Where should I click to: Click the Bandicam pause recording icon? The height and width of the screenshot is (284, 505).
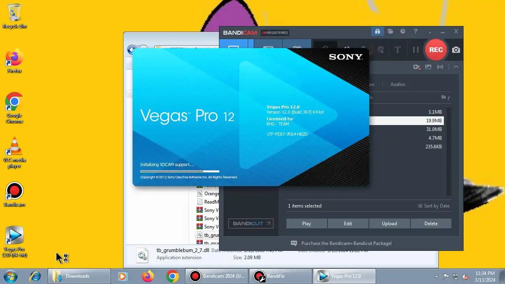(x=415, y=50)
